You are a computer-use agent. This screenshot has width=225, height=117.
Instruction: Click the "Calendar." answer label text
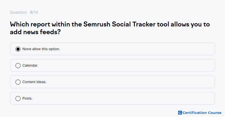pos(30,65)
